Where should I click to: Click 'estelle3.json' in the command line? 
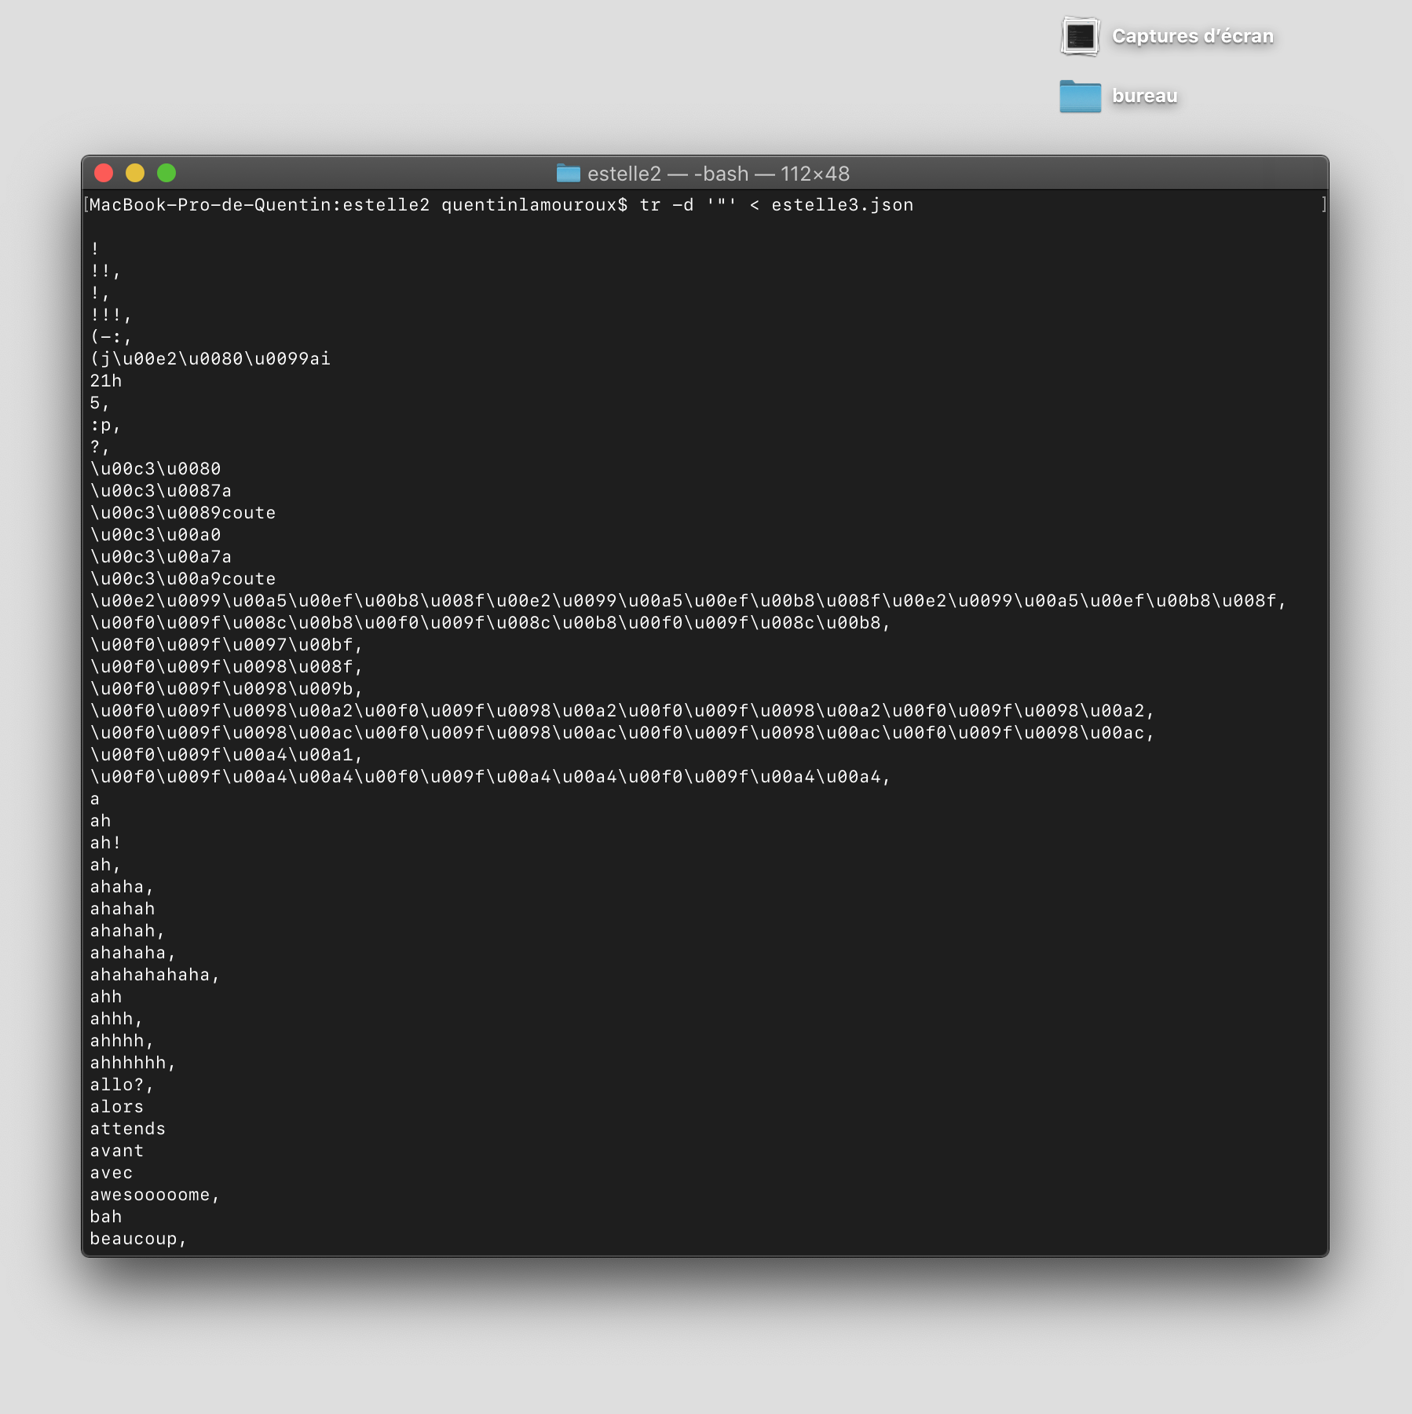pos(842,205)
